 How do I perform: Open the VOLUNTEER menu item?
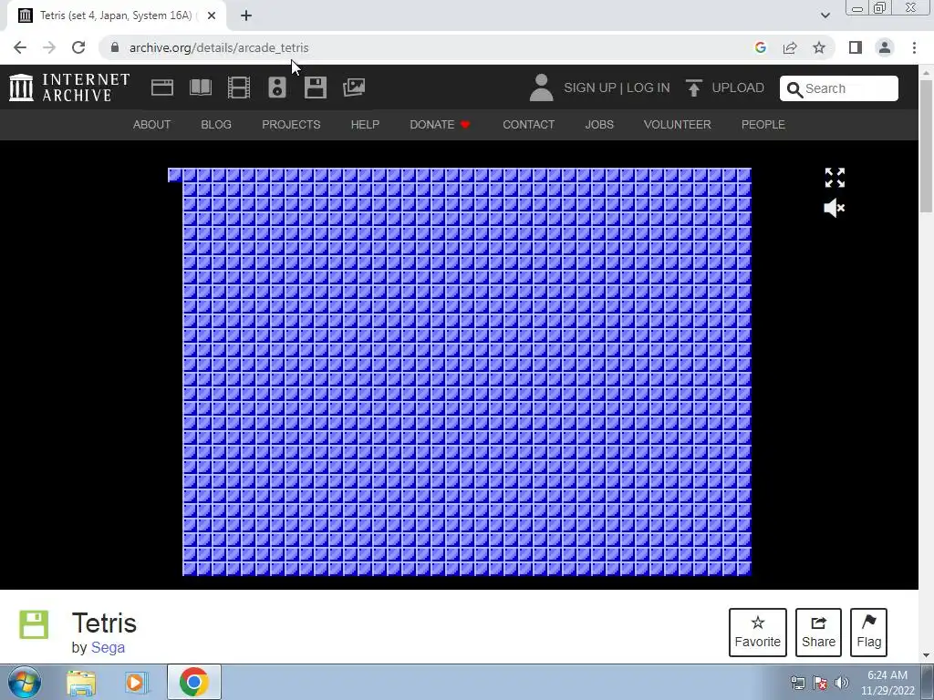pos(678,124)
